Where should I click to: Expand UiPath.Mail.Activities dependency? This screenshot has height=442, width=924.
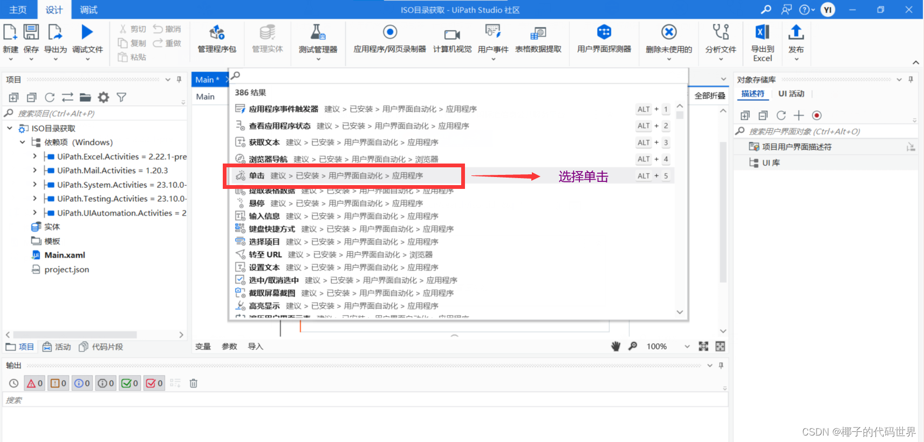click(35, 170)
